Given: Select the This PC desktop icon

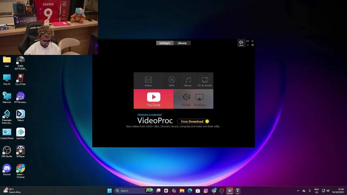Looking at the screenshot, I should coord(7,80).
